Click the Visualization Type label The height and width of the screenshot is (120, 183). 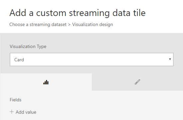click(x=28, y=47)
